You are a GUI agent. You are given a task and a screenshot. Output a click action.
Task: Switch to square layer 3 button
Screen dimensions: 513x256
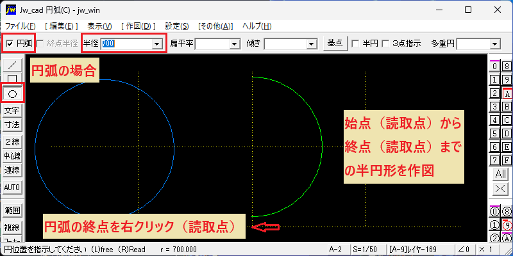point(494,106)
